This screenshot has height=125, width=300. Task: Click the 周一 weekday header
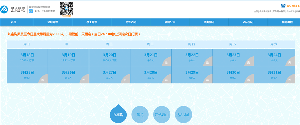click(x=68, y=44)
